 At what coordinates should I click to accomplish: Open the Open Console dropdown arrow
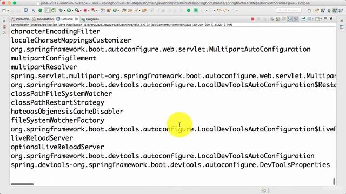(321, 19)
